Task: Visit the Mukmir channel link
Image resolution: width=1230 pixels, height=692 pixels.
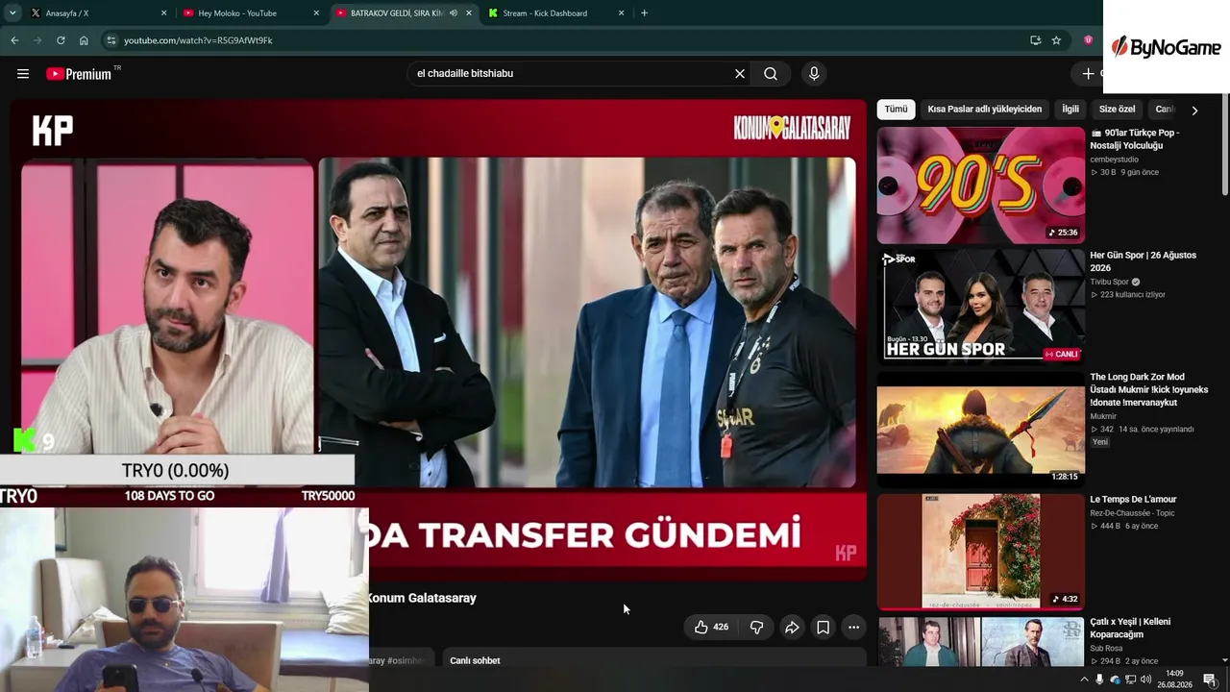Action: (x=1104, y=417)
